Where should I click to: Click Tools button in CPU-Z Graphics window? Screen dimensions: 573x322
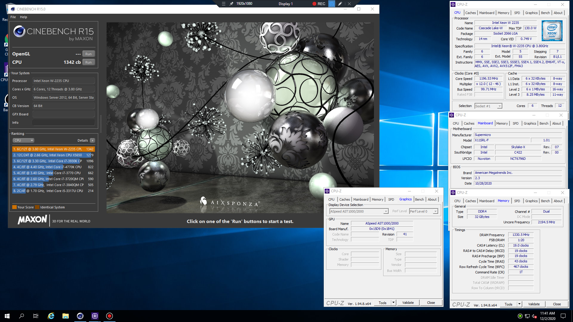tap(383, 303)
